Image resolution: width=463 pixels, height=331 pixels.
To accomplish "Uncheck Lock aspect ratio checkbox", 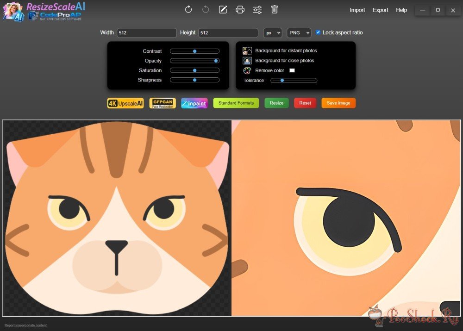I will coord(318,32).
